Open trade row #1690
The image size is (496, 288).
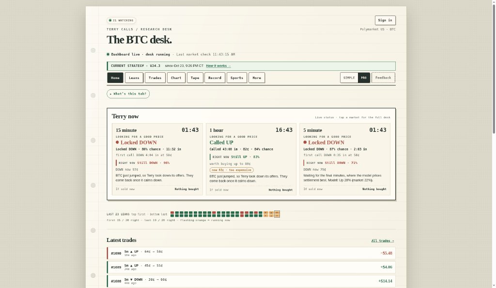(251, 253)
